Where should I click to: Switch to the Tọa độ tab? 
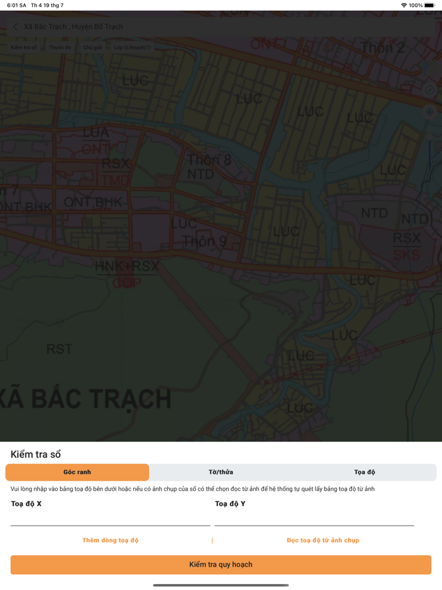[x=364, y=472]
